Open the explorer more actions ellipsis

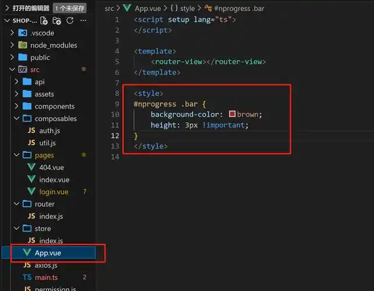(83, 20)
